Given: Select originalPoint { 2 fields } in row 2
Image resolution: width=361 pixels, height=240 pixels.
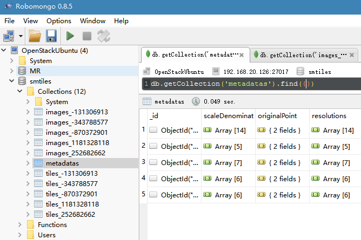Looking at the screenshot, I should [x=282, y=147].
